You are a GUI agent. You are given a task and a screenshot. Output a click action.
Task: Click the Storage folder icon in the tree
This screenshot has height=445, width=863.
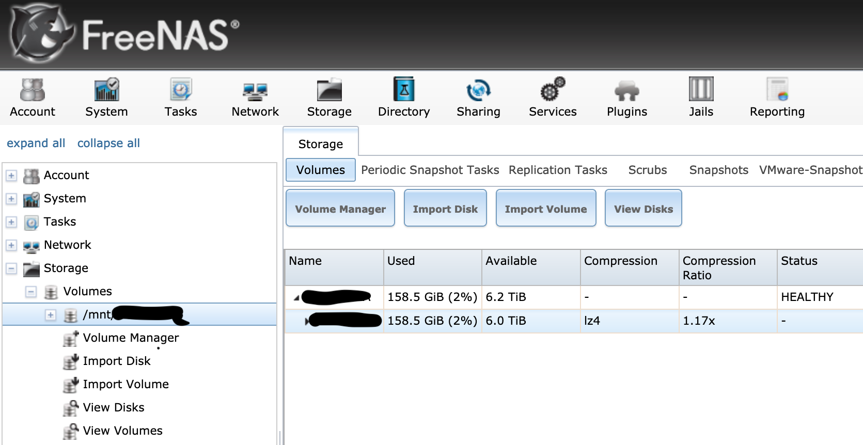click(x=32, y=269)
